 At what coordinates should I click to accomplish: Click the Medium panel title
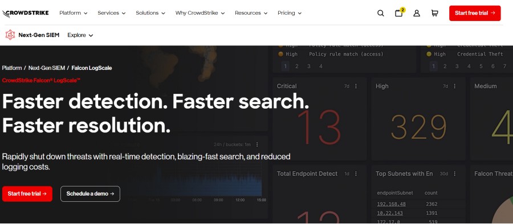coord(486,86)
